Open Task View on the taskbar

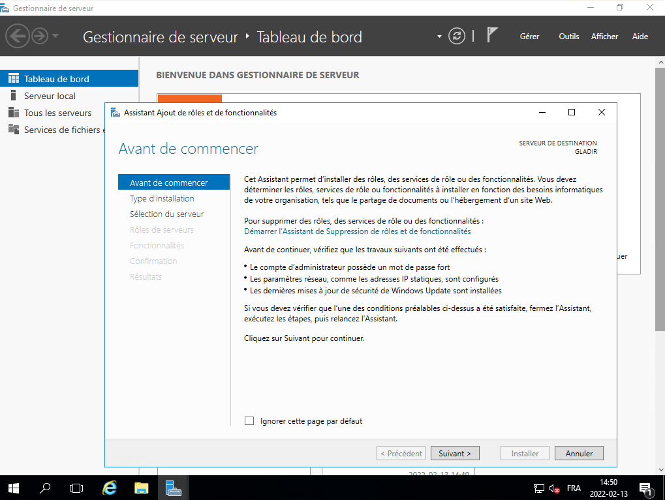click(x=76, y=488)
